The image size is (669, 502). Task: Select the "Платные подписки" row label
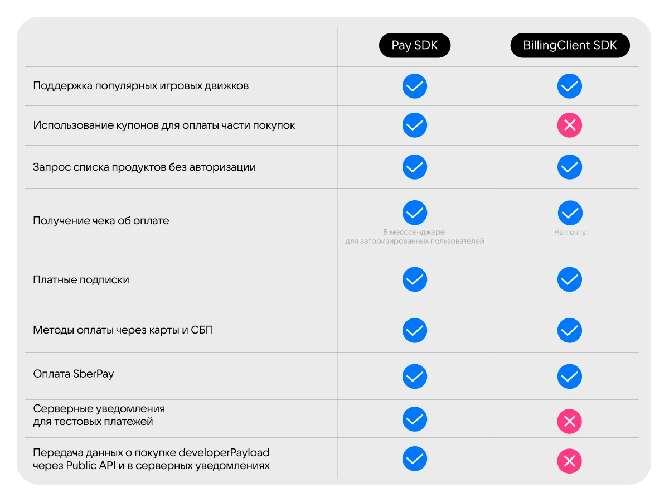click(81, 280)
